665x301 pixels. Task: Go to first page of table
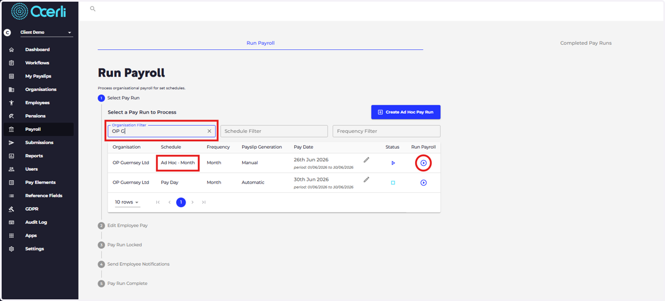pyautogui.click(x=158, y=202)
